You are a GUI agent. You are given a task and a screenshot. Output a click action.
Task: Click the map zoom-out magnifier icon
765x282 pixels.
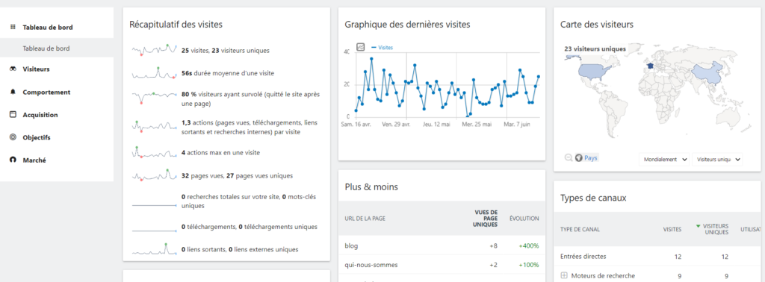(568, 158)
